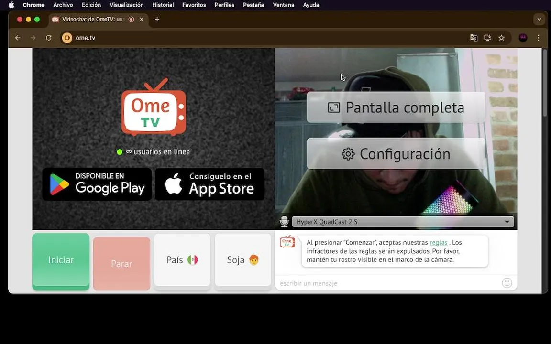The image size is (551, 344).
Task: Open the reglas link
Action: pyautogui.click(x=438, y=243)
